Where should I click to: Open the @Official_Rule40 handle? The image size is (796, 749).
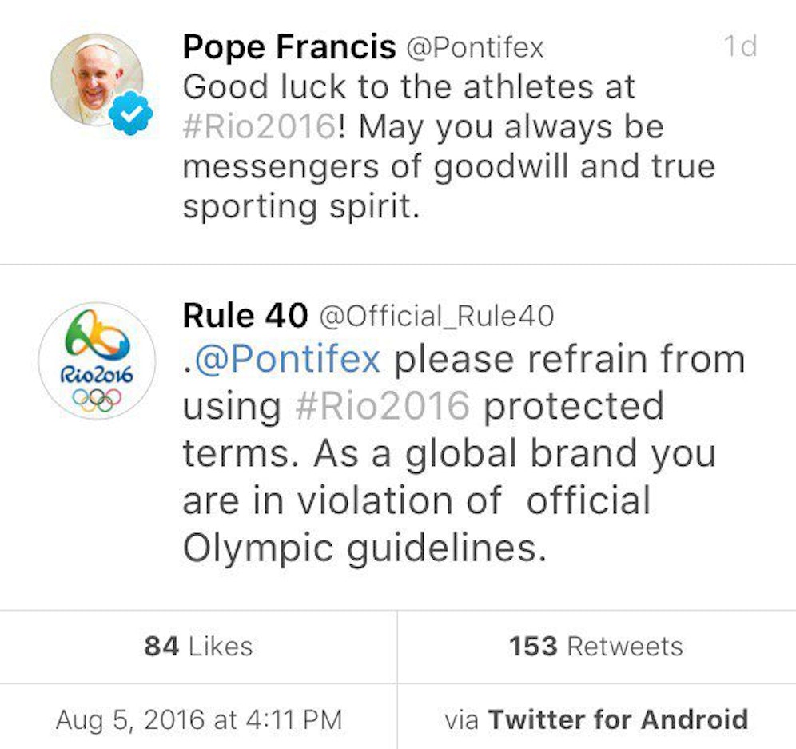tap(436, 317)
